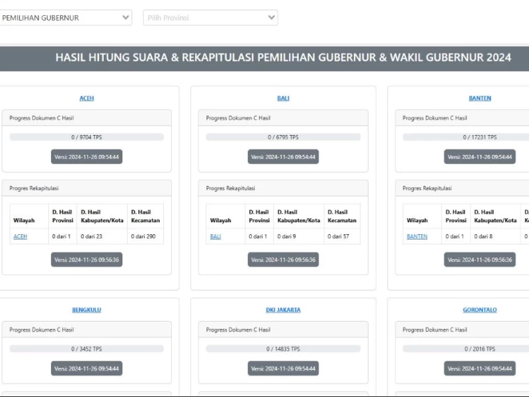
Task: Click the 'Progres Rekapitulasi' header in the ACEH card
Action: click(87, 188)
